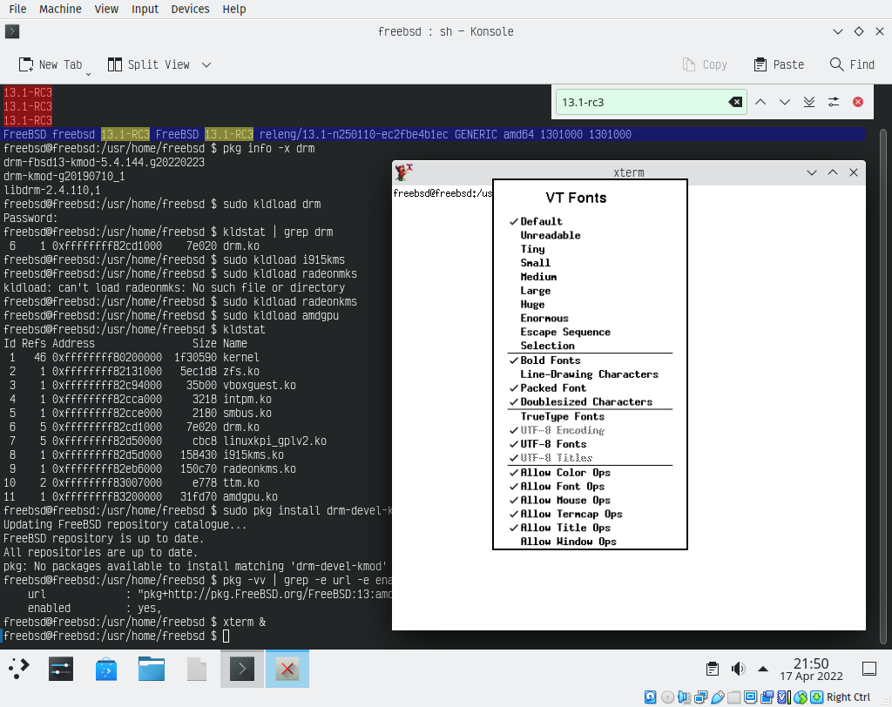
Task: Launch the file manager from taskbar
Action: pyautogui.click(x=152, y=669)
